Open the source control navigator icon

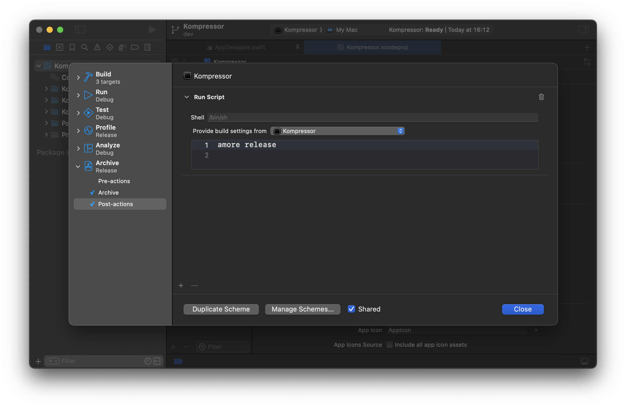60,47
